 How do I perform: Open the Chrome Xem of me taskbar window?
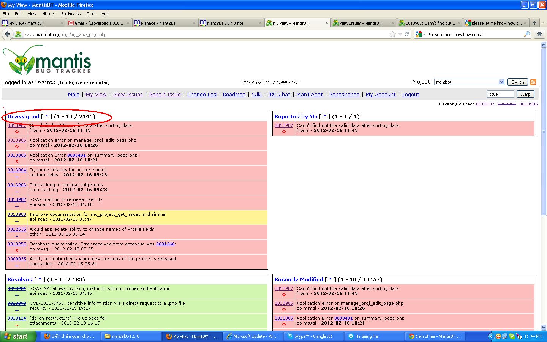pos(435,336)
